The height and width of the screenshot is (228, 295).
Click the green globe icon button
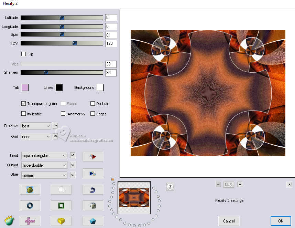(x=30, y=189)
